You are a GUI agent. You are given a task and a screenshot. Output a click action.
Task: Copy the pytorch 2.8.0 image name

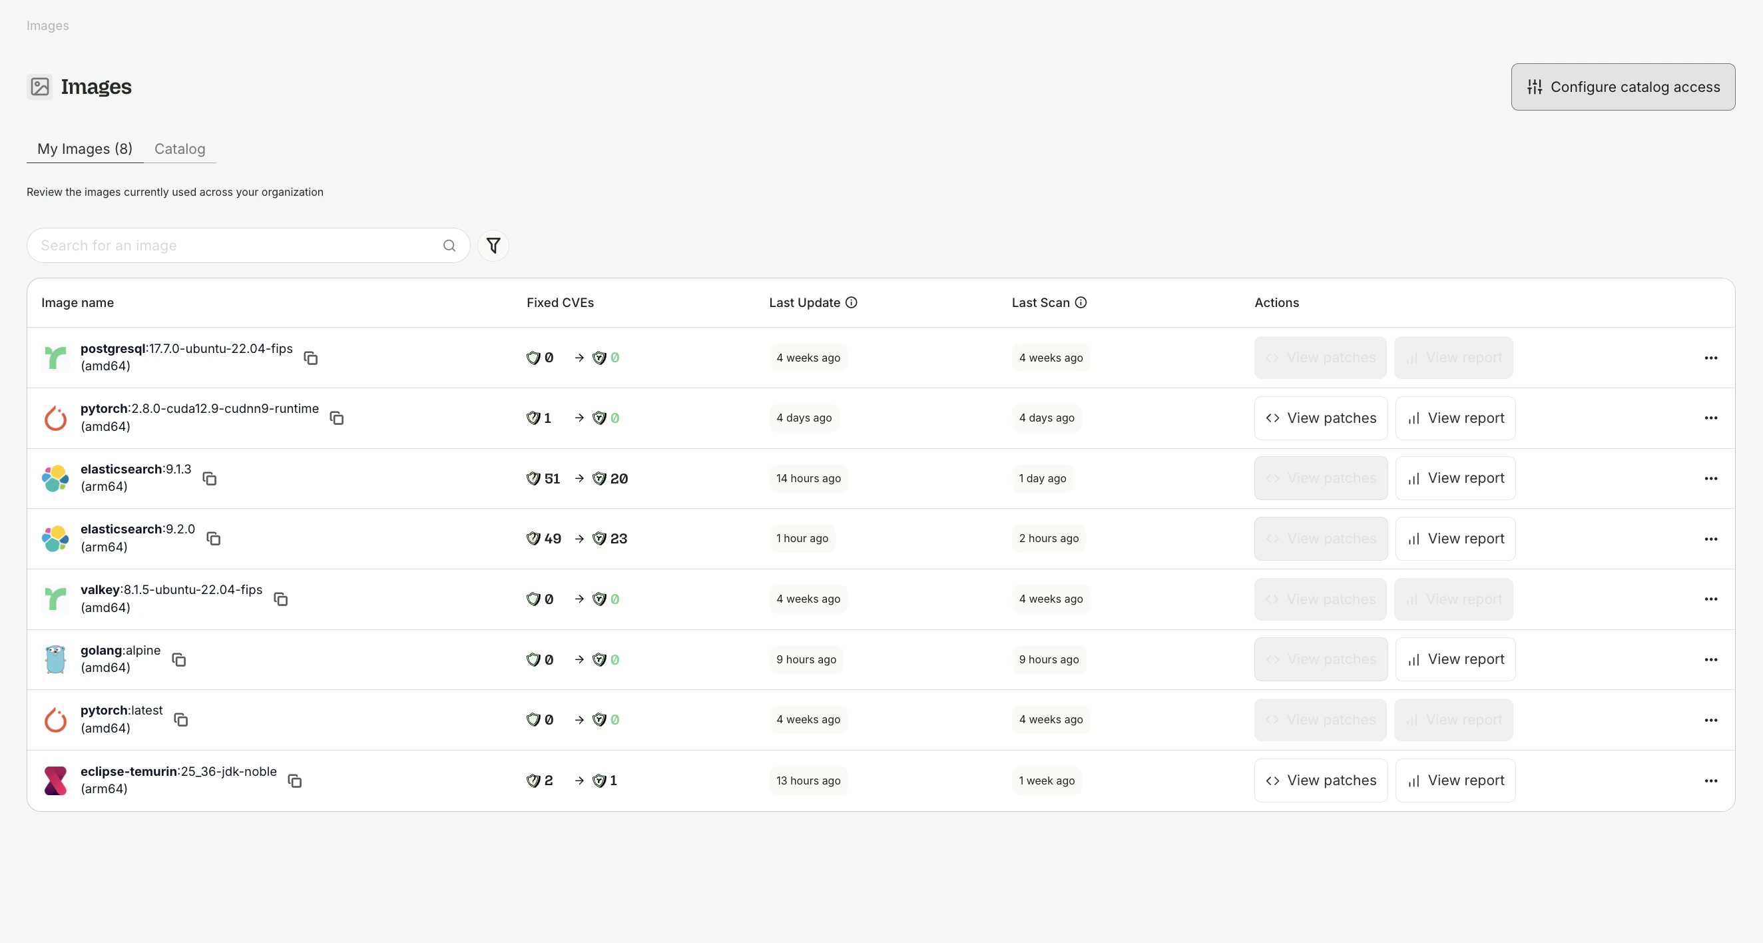tap(337, 418)
